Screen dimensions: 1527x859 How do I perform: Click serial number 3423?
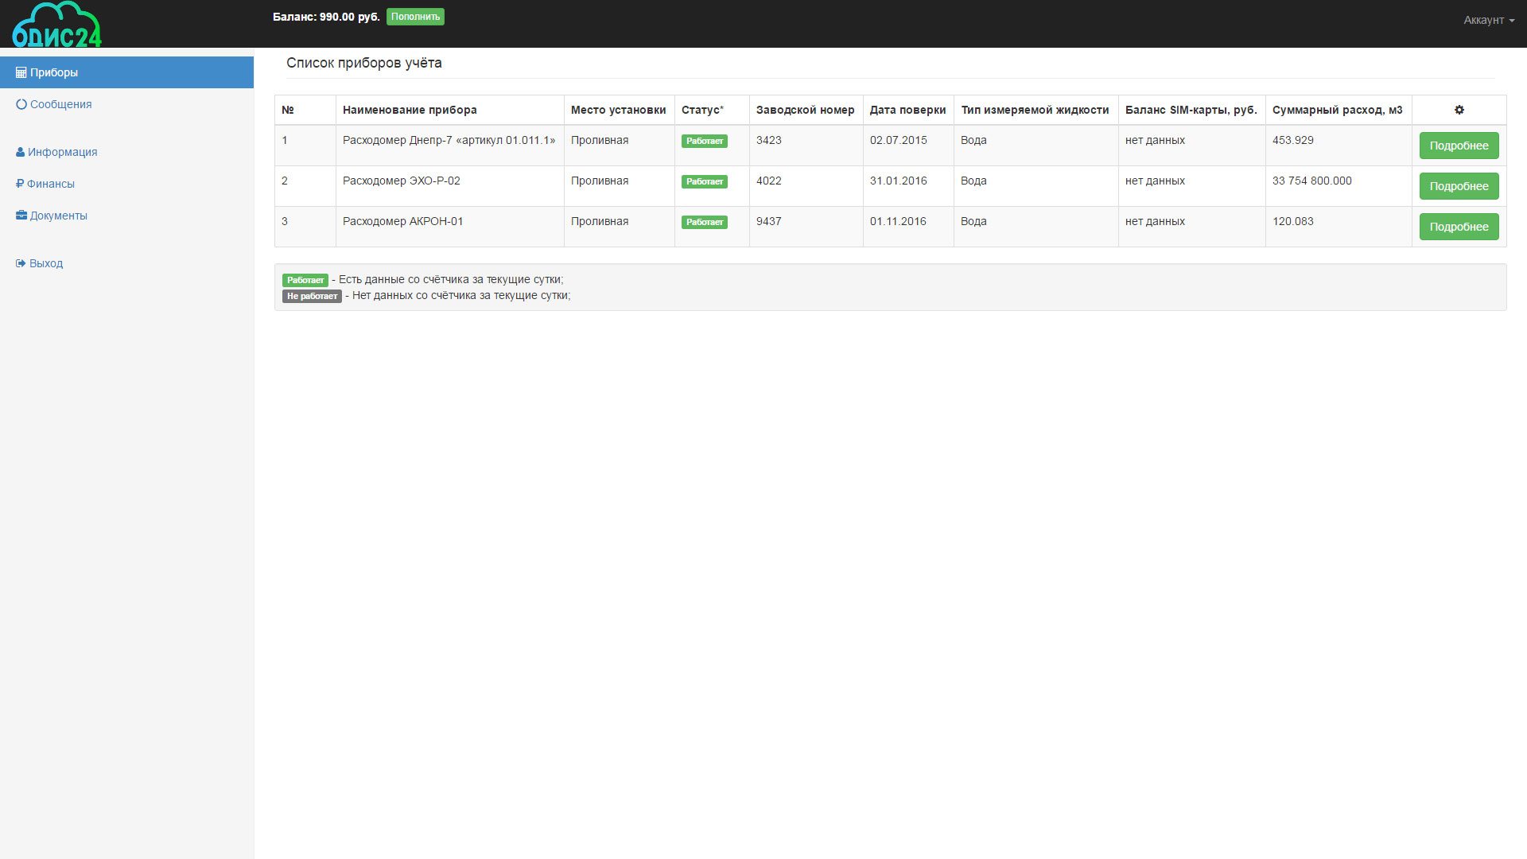click(768, 140)
